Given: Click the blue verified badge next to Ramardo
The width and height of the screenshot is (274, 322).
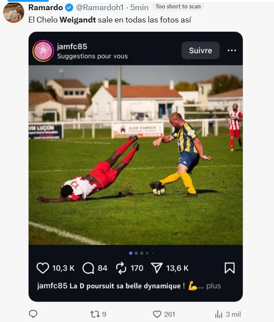Looking at the screenshot, I should pos(69,8).
